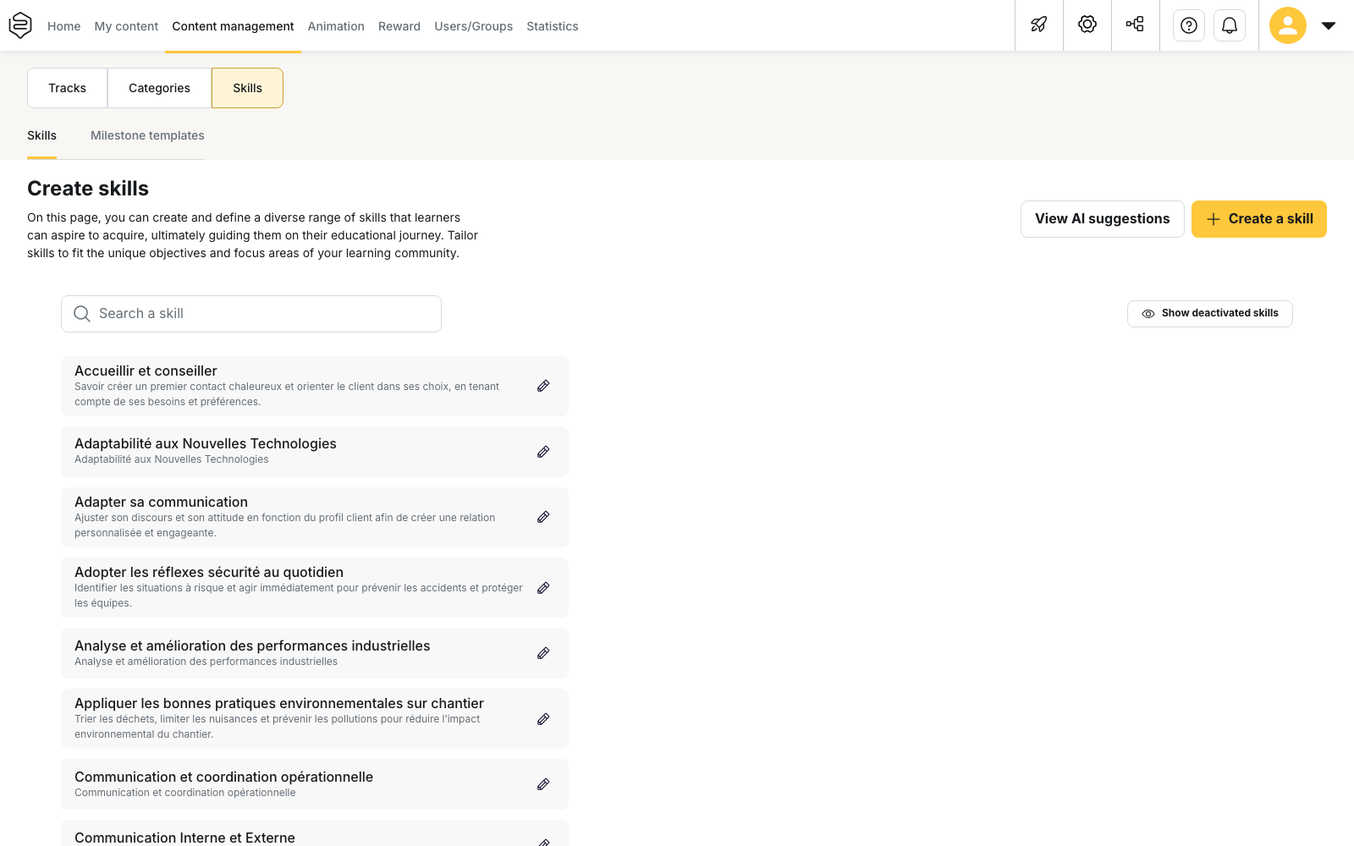Open the Reward menu
The image size is (1354, 846).
(399, 26)
